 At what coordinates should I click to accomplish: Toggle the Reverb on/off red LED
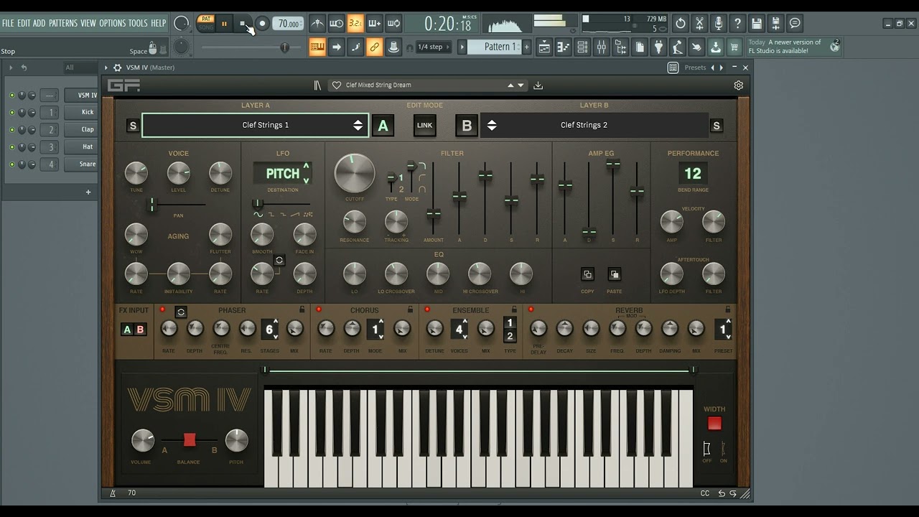tap(531, 309)
